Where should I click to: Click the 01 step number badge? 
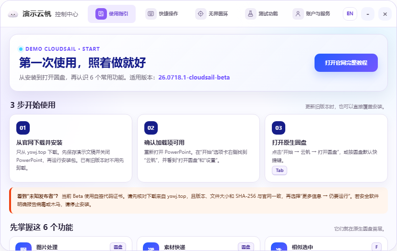[x=23, y=128]
